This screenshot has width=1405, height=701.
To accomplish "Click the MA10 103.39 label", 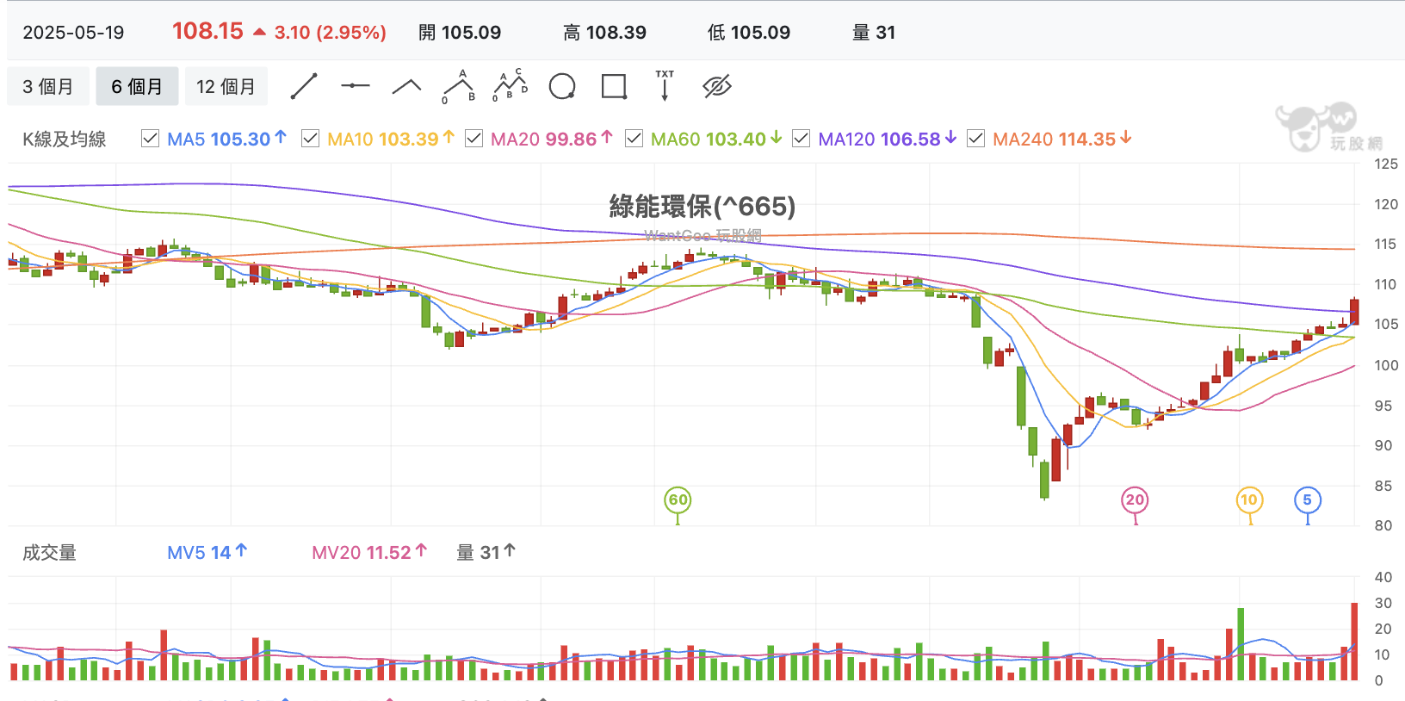I will [x=391, y=139].
